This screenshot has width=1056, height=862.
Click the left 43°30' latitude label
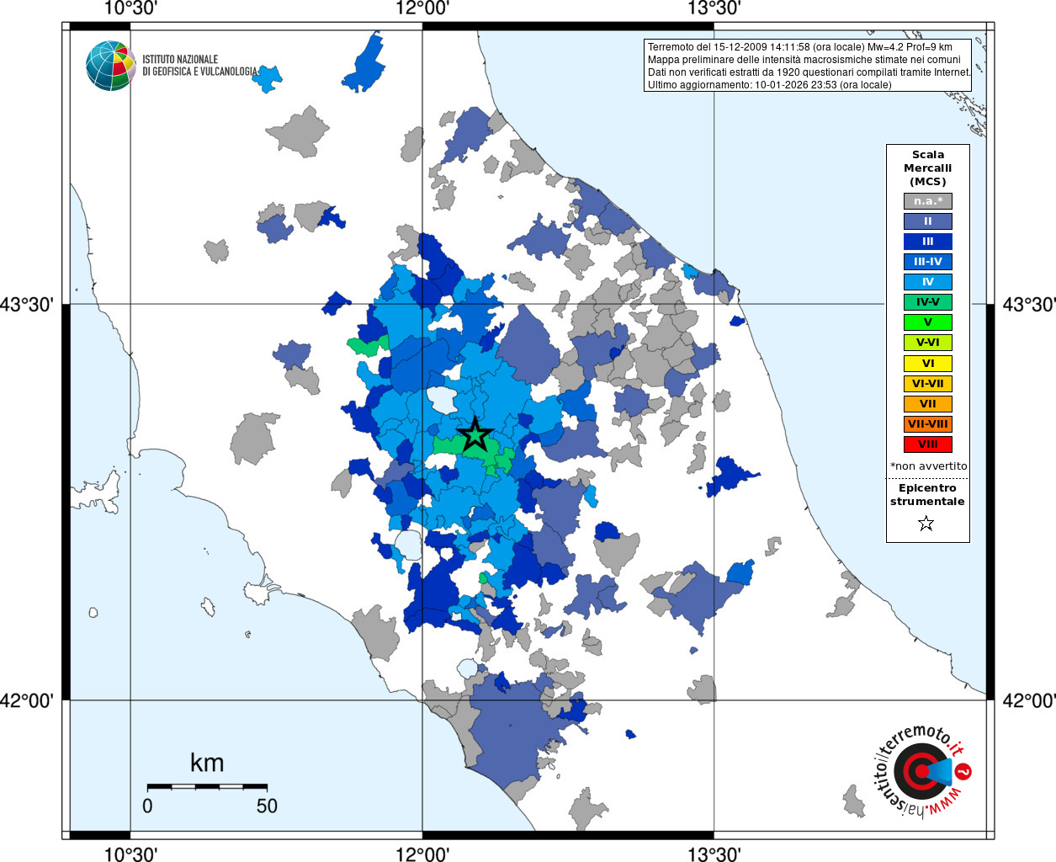[x=27, y=305]
